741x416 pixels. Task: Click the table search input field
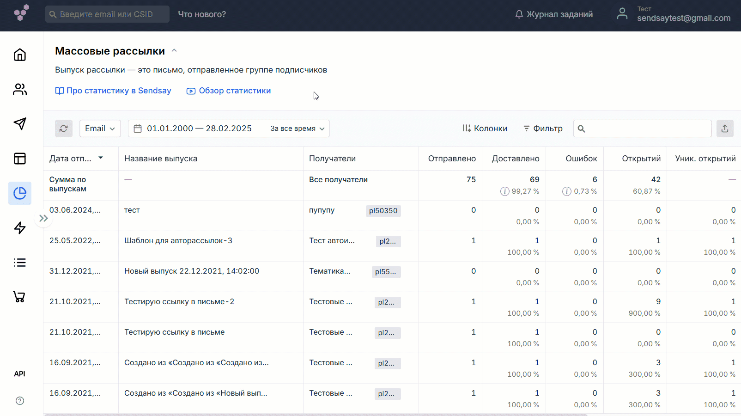click(647, 128)
